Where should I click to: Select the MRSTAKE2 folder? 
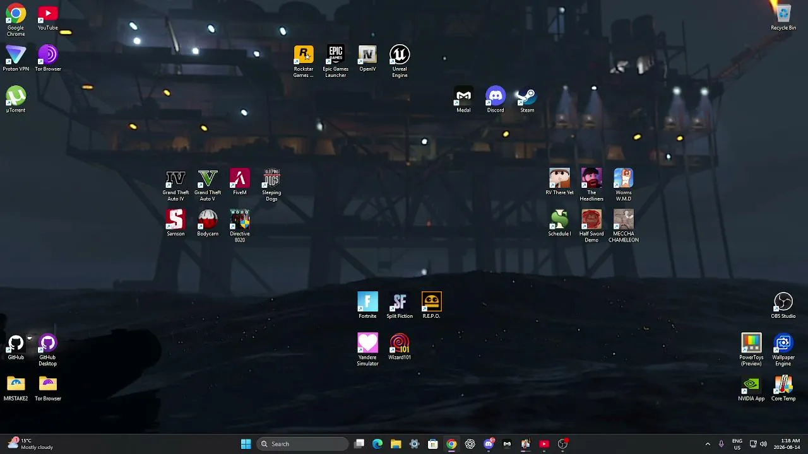[16, 388]
